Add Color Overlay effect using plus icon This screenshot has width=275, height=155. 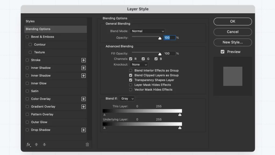pos(84,99)
